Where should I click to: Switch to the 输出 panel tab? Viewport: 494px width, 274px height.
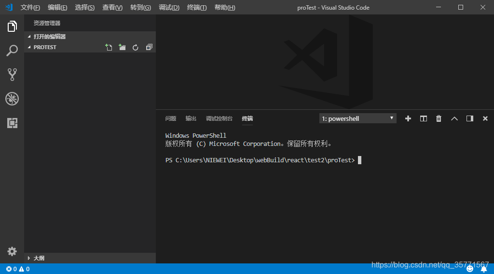[191, 118]
